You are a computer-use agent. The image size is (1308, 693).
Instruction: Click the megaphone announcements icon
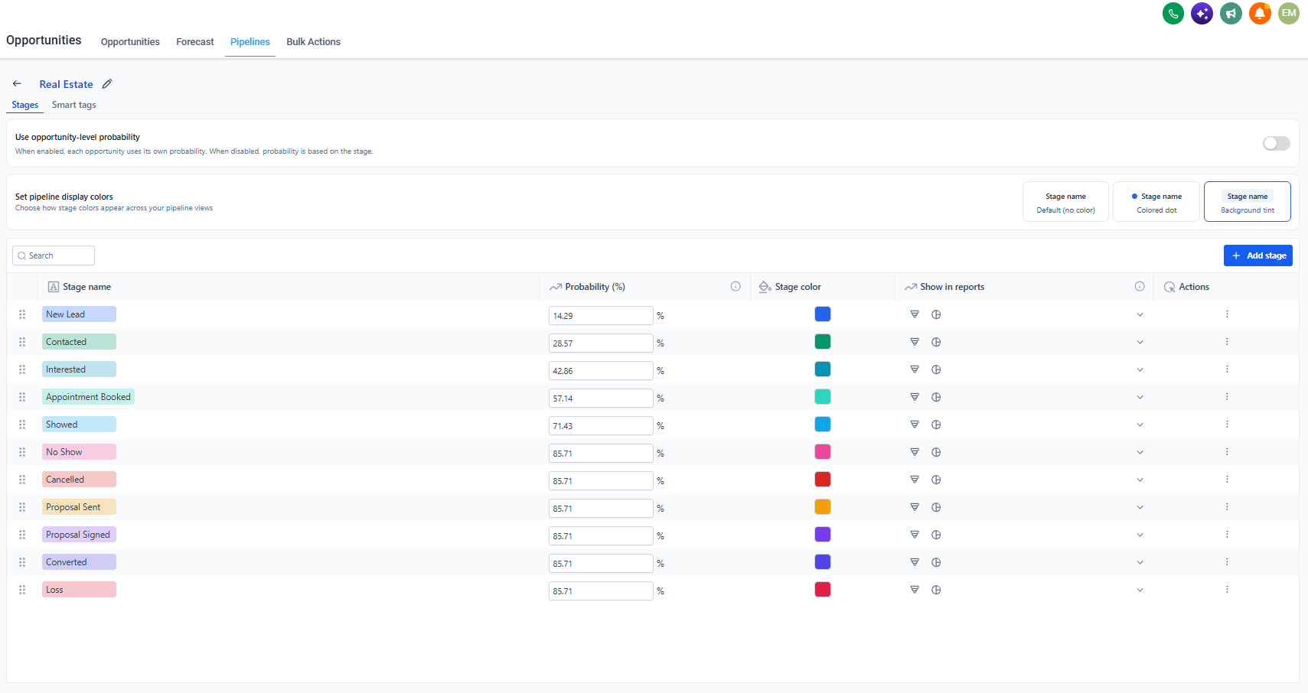pos(1231,13)
